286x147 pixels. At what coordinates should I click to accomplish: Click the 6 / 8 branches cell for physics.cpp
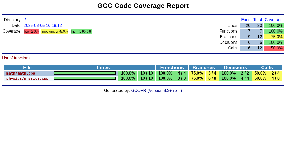[212, 78]
